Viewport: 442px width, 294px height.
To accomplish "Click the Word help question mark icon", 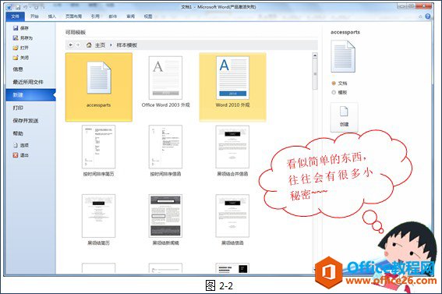I will [x=428, y=16].
